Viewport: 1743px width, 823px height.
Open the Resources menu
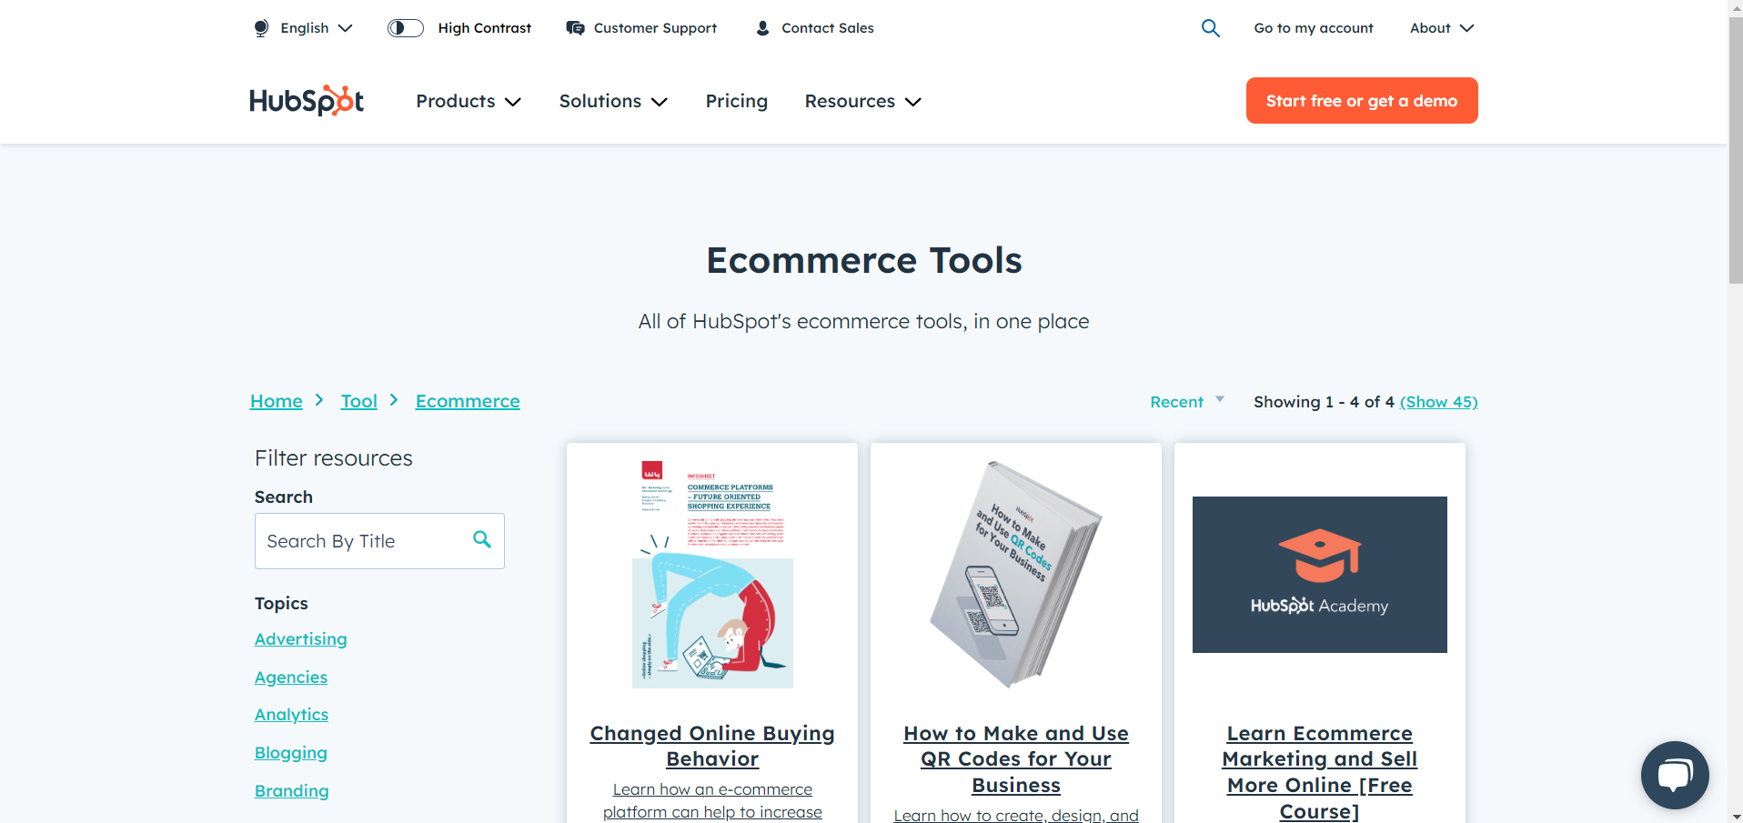pyautogui.click(x=863, y=101)
